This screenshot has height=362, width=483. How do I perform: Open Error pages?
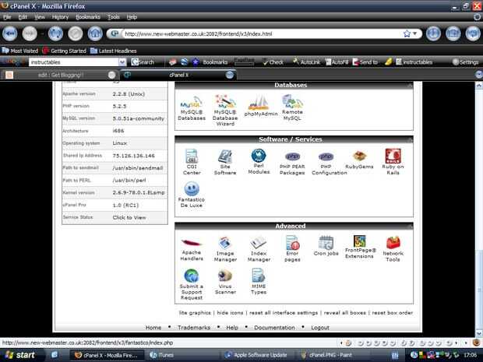coord(292,248)
